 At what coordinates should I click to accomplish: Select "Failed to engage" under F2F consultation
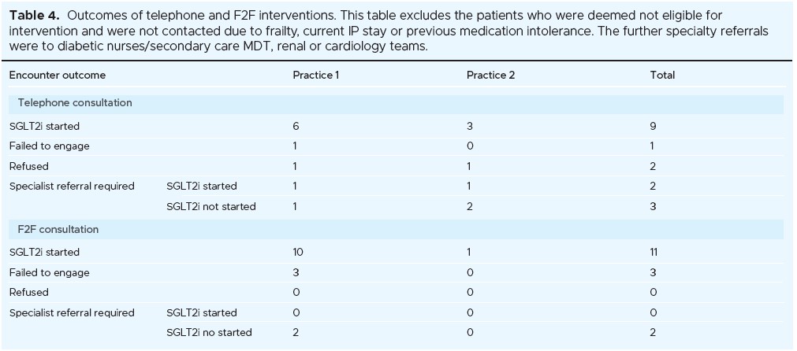(x=49, y=273)
